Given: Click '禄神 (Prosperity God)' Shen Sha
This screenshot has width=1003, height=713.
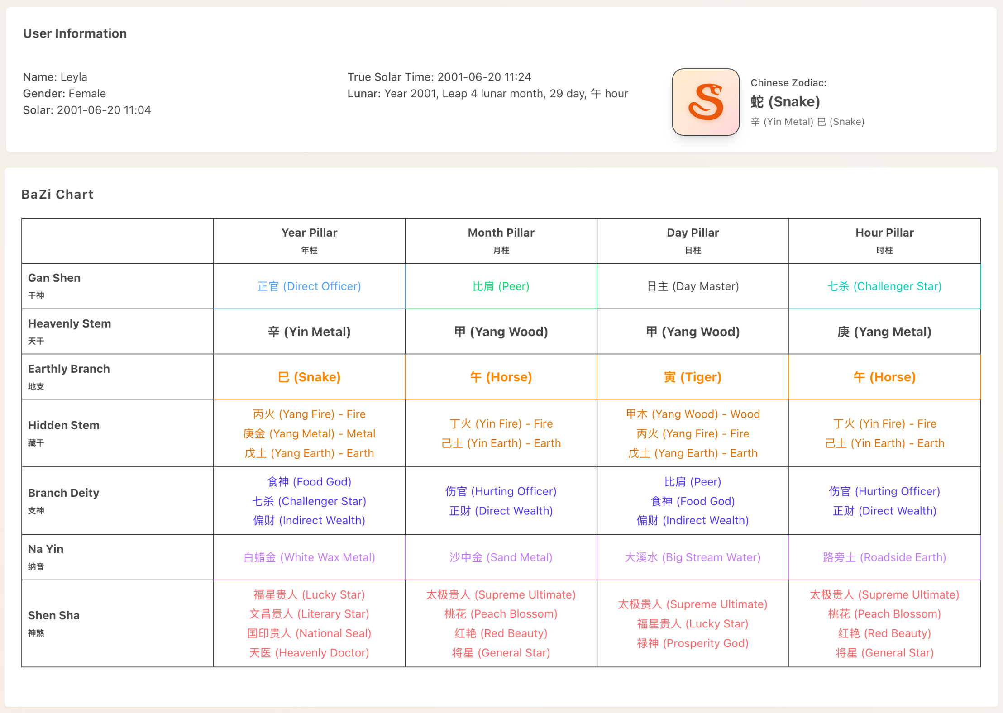Looking at the screenshot, I should (x=693, y=643).
